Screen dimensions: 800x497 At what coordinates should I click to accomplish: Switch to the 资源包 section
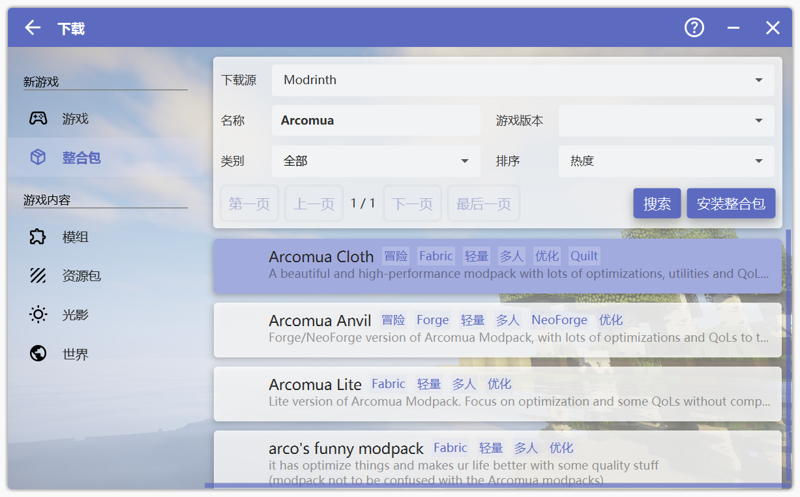[106, 276]
